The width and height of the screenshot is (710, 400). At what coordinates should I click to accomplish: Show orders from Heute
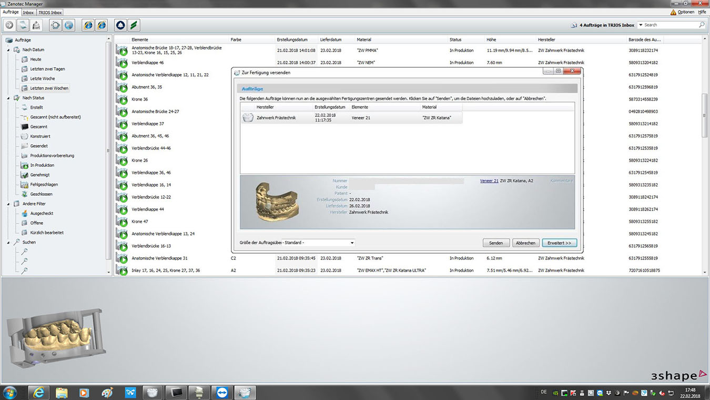point(35,59)
